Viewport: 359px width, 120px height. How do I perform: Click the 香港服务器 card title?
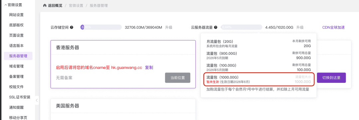coord(67,47)
